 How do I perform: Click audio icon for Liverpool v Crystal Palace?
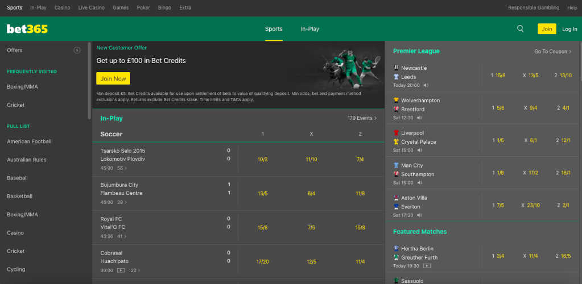[x=419, y=150]
